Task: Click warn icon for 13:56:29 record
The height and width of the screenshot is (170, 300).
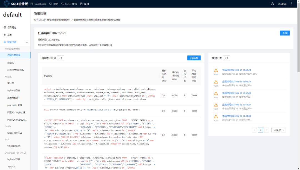Action: click(216, 70)
